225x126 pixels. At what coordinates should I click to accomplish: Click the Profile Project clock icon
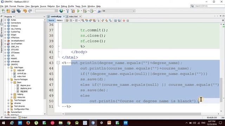tap(91, 11)
